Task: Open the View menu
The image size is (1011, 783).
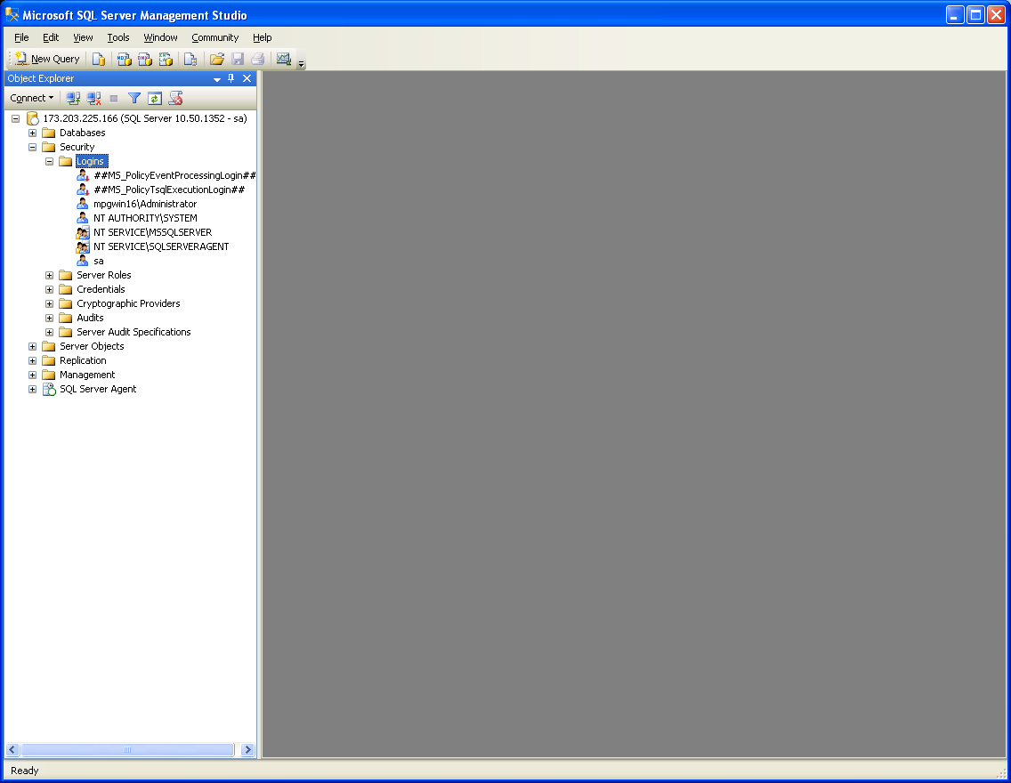Action: [83, 37]
